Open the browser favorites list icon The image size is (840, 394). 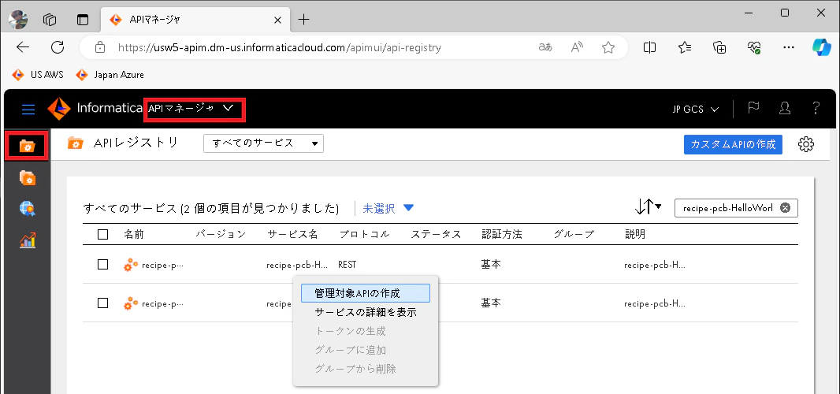pos(684,47)
